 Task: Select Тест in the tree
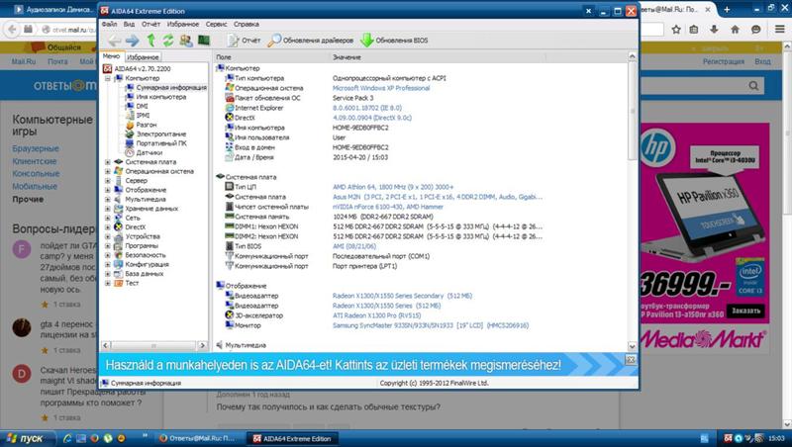[x=132, y=283]
